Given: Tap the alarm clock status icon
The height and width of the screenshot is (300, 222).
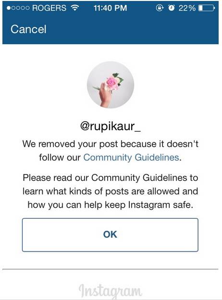Looking at the screenshot, I should (x=172, y=8).
